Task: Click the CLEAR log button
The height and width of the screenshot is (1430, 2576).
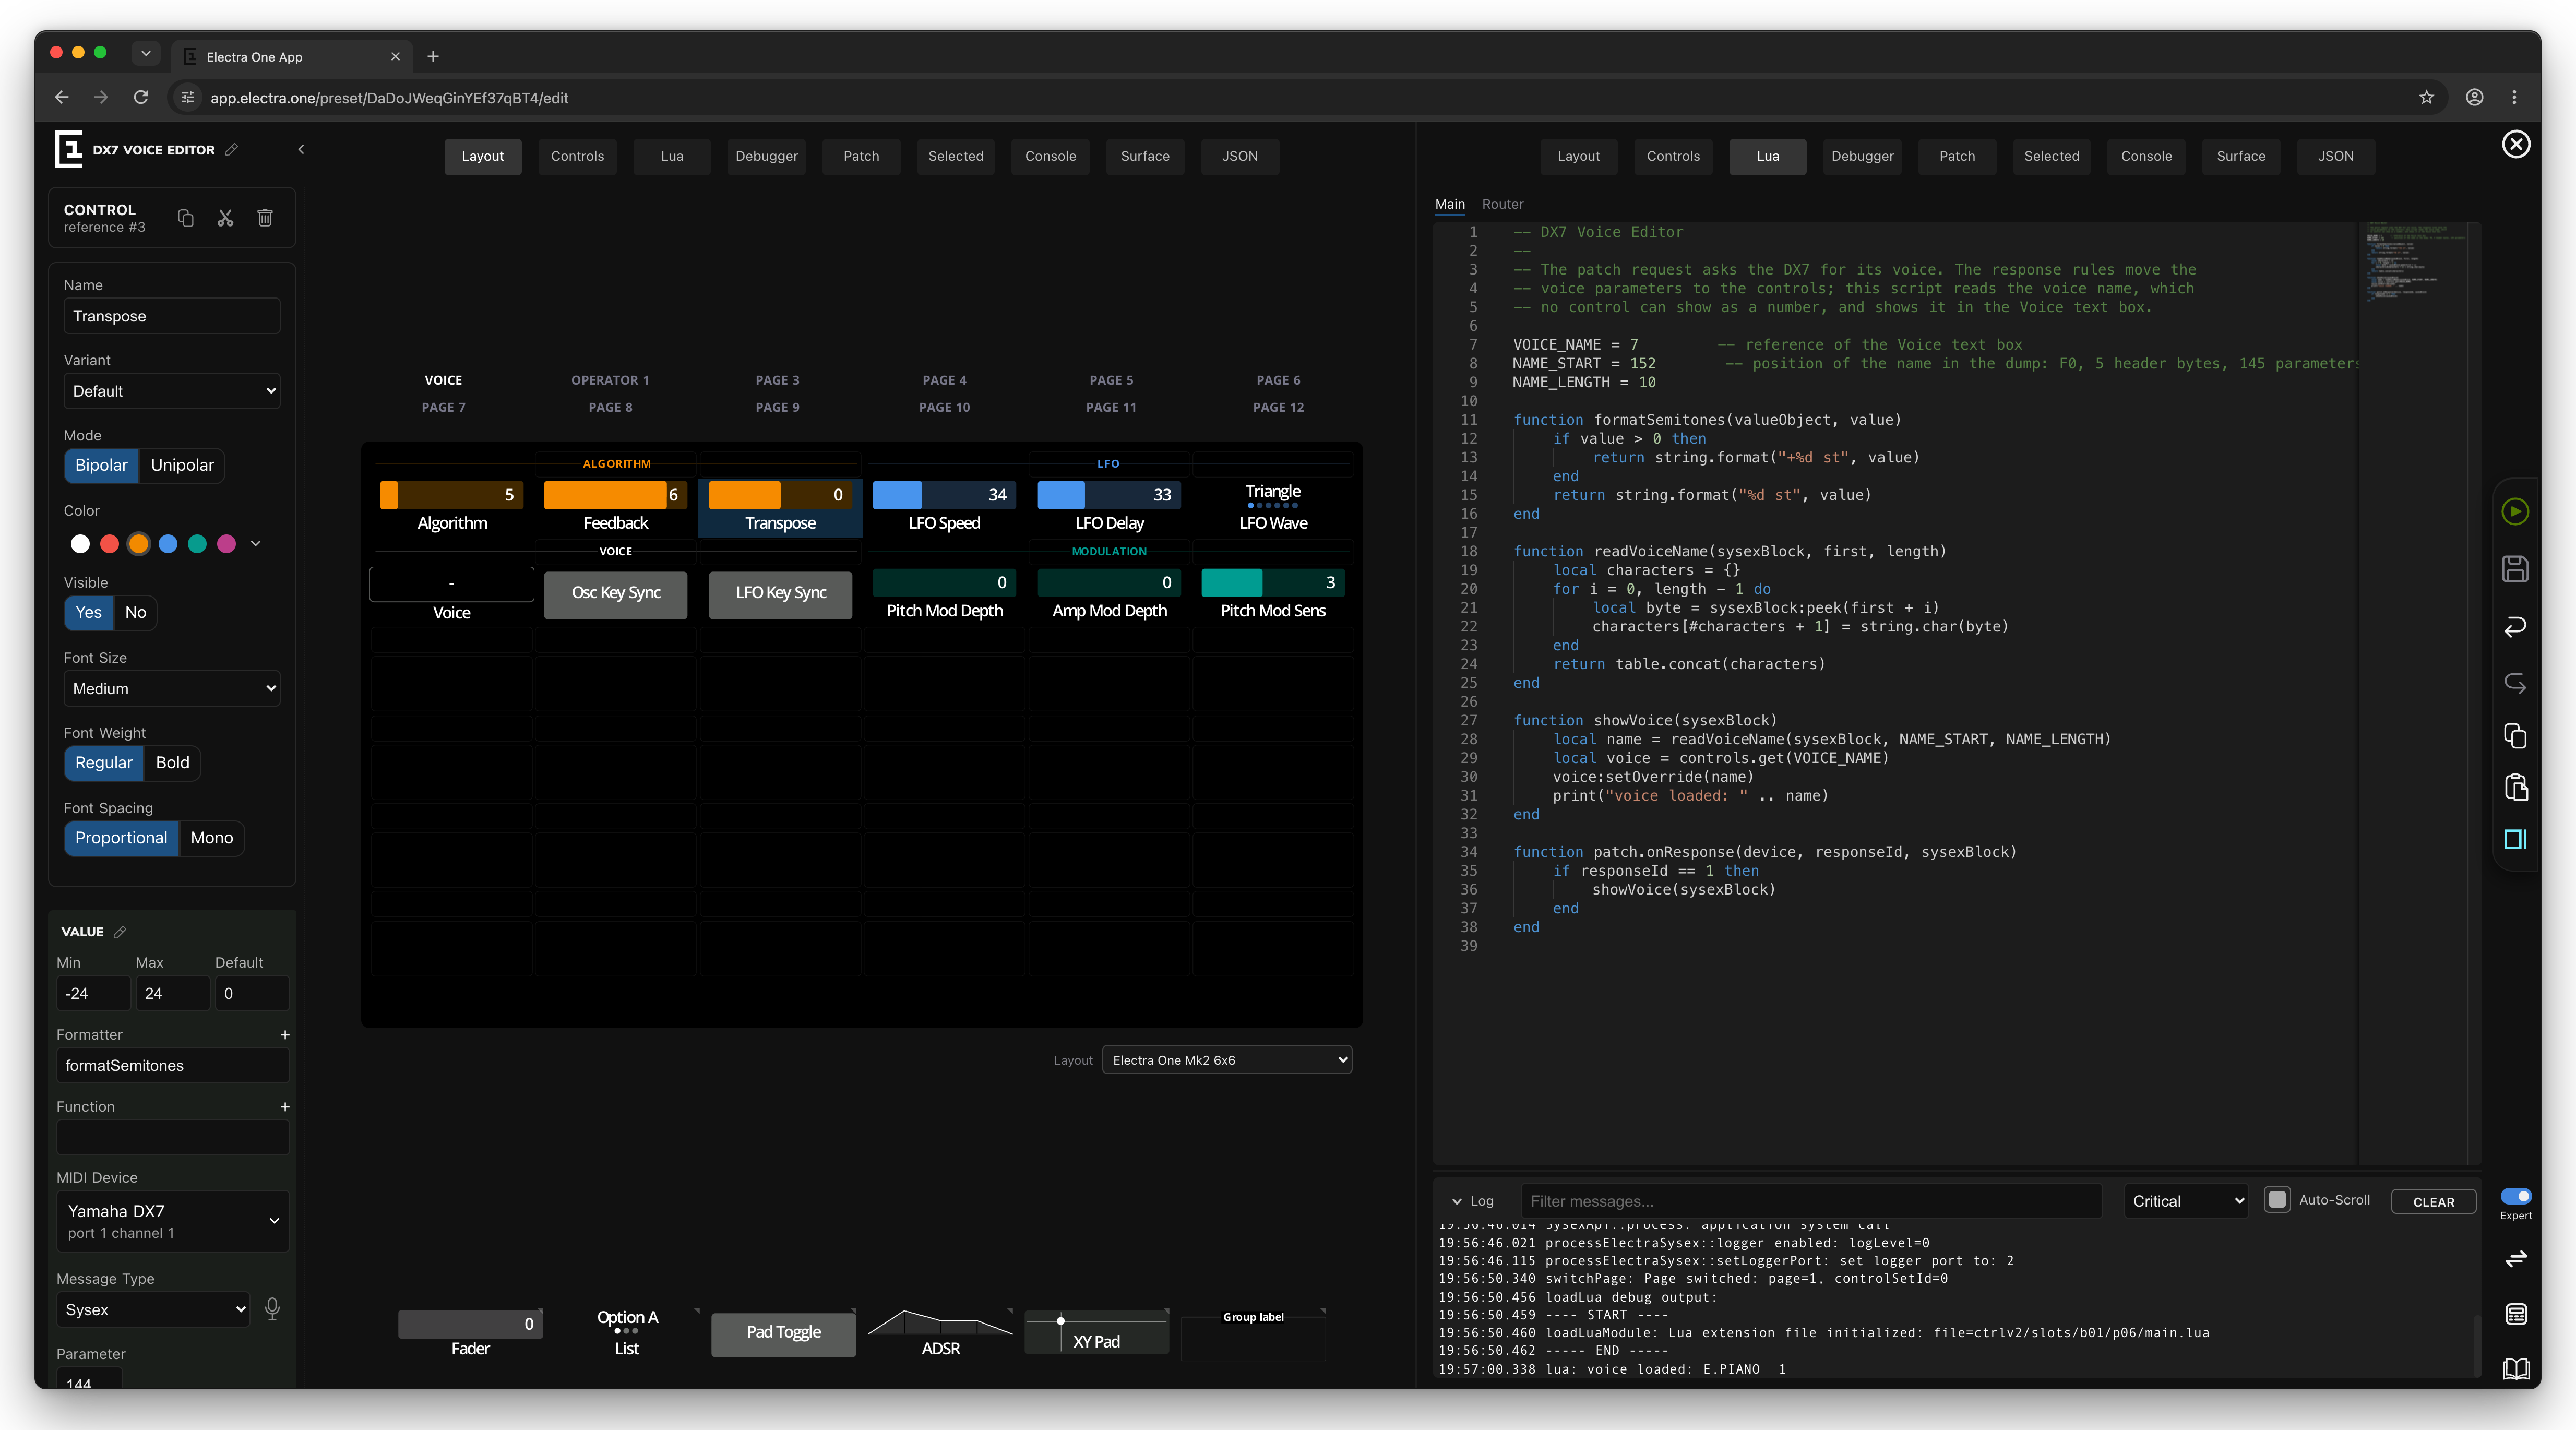Action: click(x=2433, y=1202)
